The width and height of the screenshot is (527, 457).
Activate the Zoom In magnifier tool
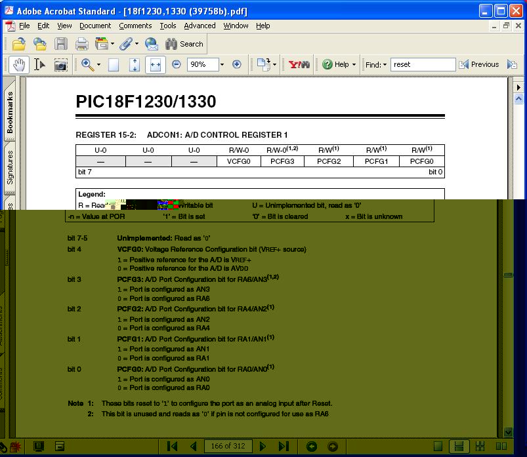[87, 64]
